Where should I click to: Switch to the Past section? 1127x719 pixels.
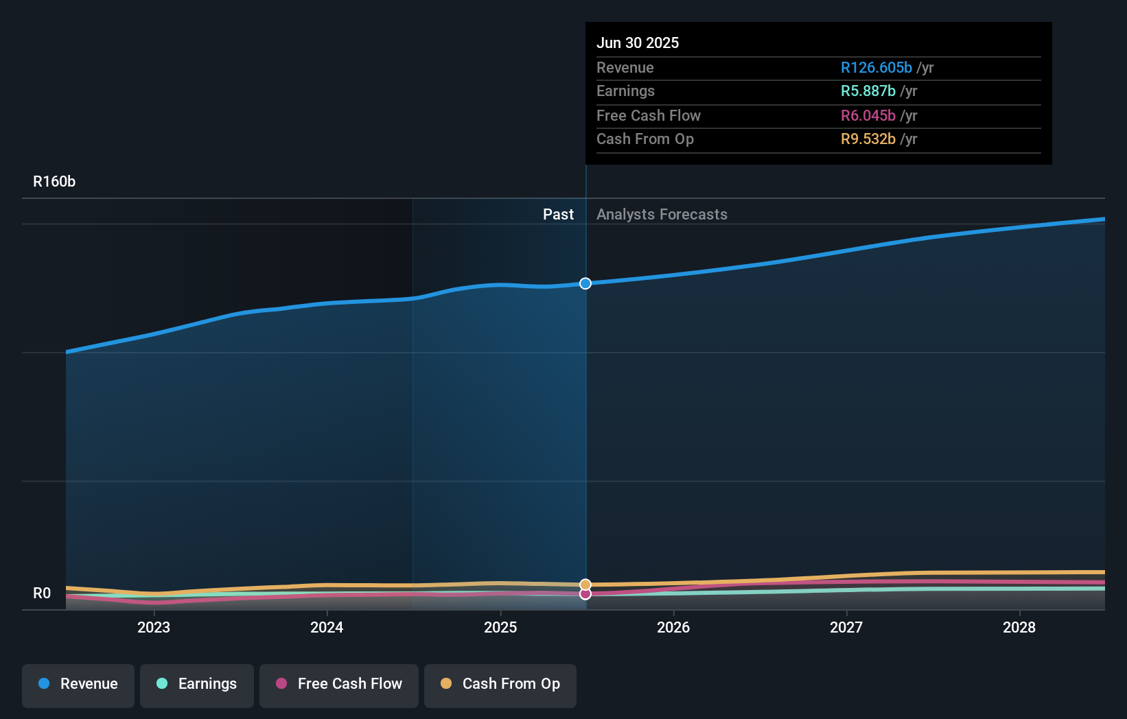point(558,214)
